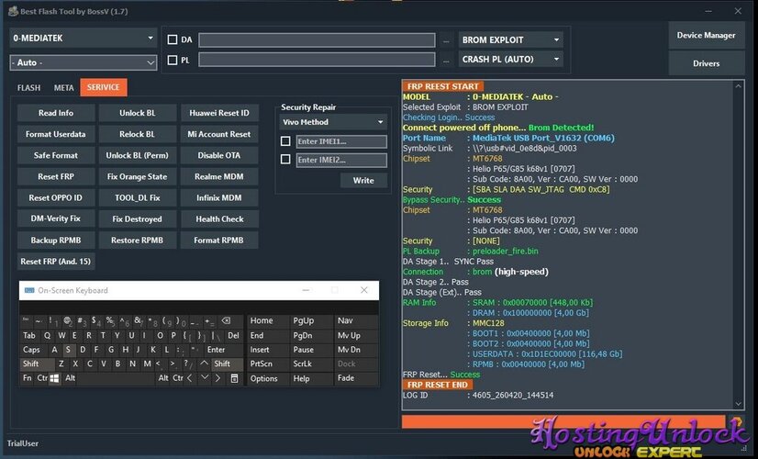The width and height of the screenshot is (758, 459).
Task: Enable the PL checkbox
Action: [x=173, y=60]
